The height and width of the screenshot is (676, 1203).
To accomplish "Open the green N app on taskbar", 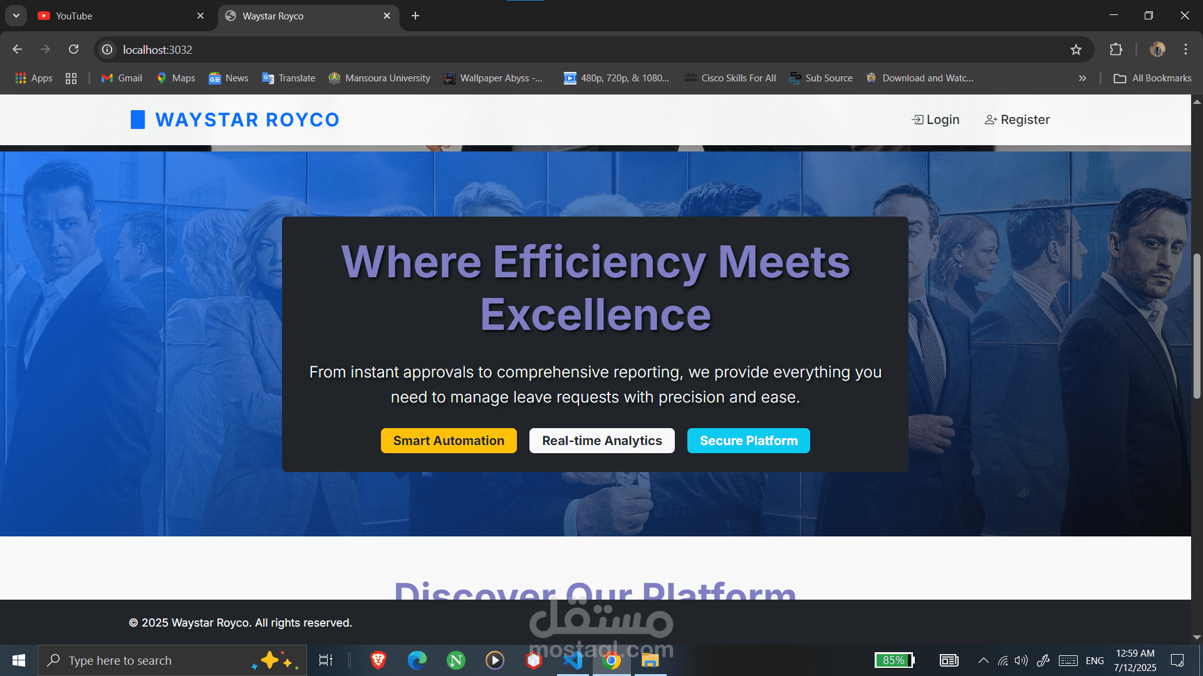I will click(456, 660).
